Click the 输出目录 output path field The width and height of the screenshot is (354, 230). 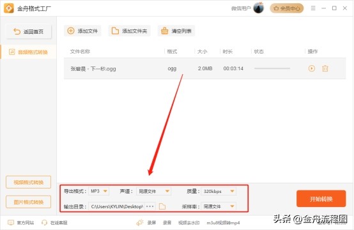[x=116, y=206]
